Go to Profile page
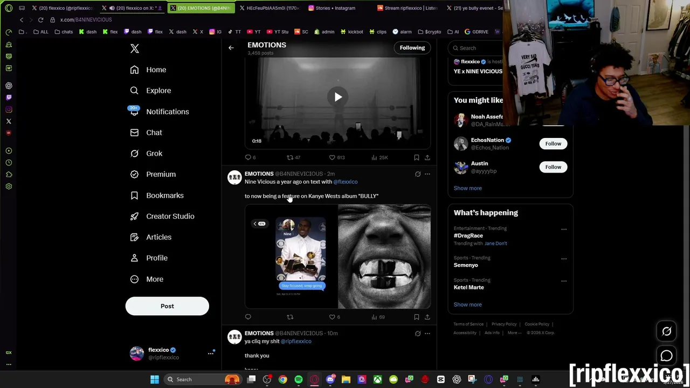The width and height of the screenshot is (690, 388). point(149,258)
